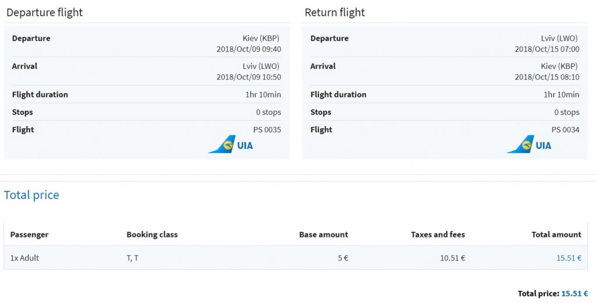Click the Lviv (LWO) departure airport in return flight
This screenshot has width=596, height=303.
559,38
